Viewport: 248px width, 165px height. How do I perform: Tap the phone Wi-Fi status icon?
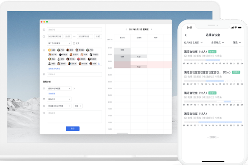point(236,28)
